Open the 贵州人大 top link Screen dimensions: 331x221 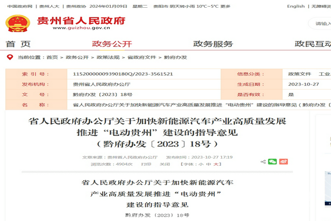(x=50, y=6)
